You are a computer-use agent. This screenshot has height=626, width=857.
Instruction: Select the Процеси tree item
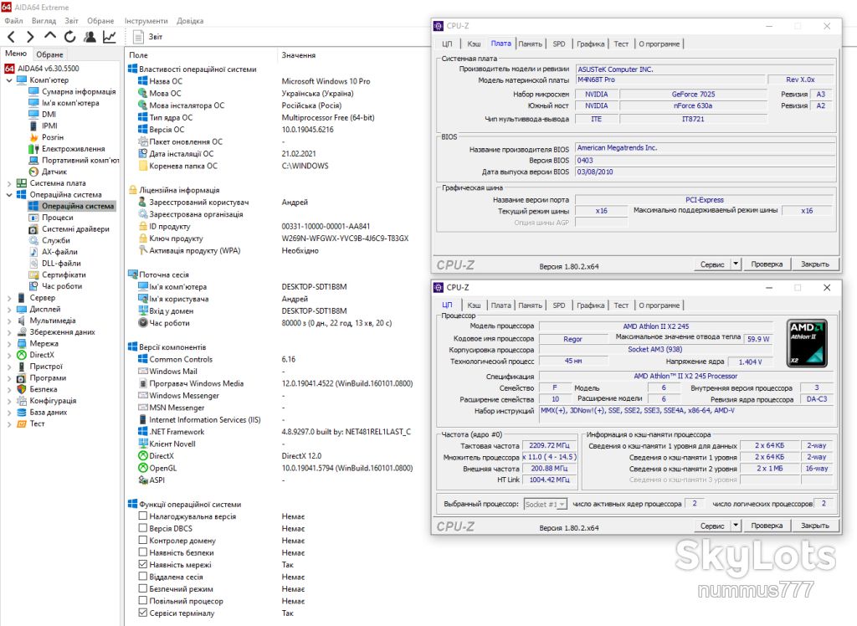tap(58, 218)
